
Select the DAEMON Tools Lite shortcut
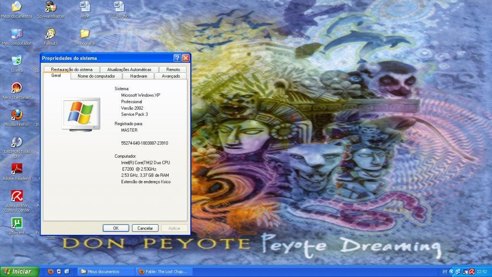(17, 147)
